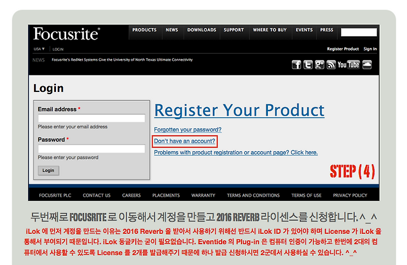Open the Privacy Policy footer link
The image size is (407, 265).
tap(350, 196)
